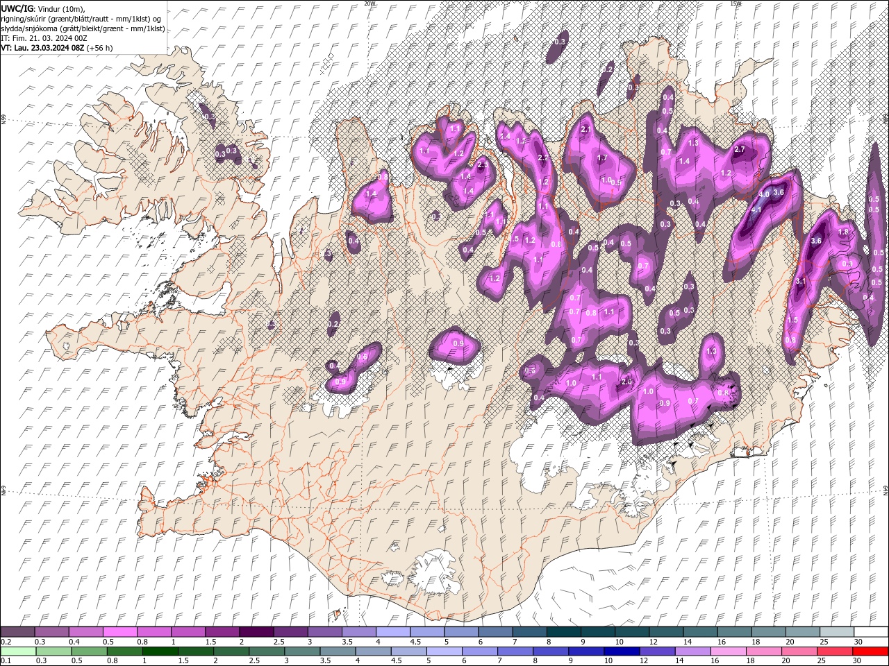Click the 1.7 value in northern snow area
The height and width of the screenshot is (666, 889).
click(602, 158)
